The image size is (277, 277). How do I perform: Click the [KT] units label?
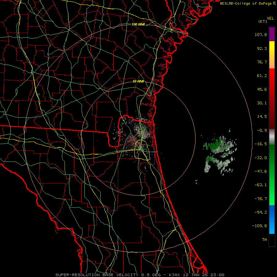click(263, 21)
